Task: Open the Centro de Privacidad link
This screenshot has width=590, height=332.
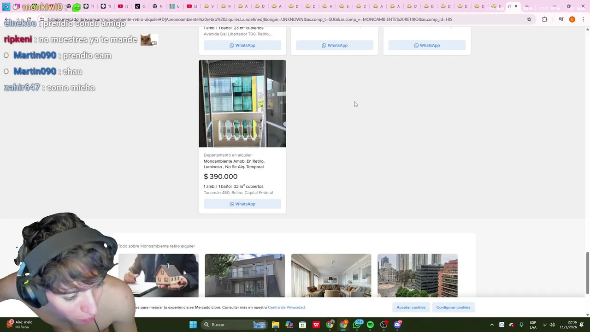Action: [x=286, y=308]
